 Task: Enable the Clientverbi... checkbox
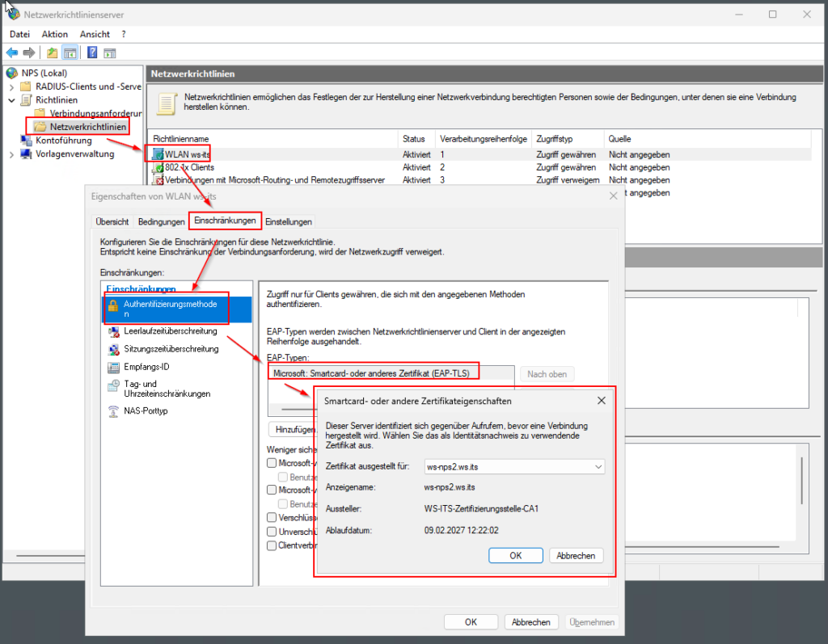click(272, 545)
